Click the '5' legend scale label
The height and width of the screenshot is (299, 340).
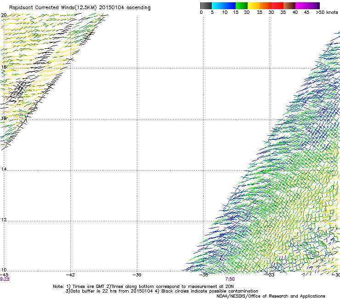pyautogui.click(x=212, y=12)
